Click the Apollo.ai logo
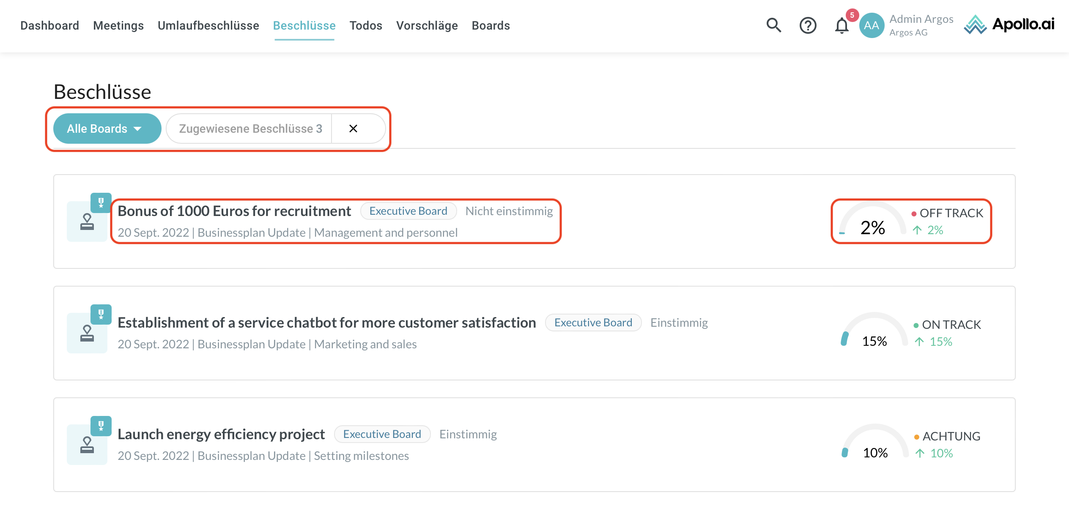 click(x=1009, y=25)
